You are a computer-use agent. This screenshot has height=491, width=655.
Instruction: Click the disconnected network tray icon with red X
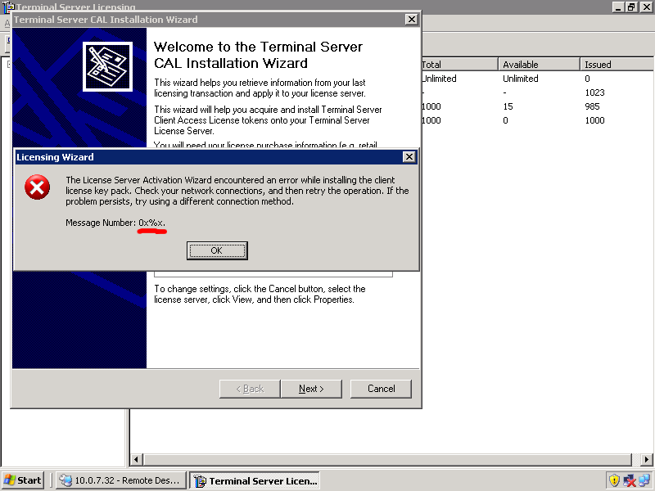coord(629,481)
